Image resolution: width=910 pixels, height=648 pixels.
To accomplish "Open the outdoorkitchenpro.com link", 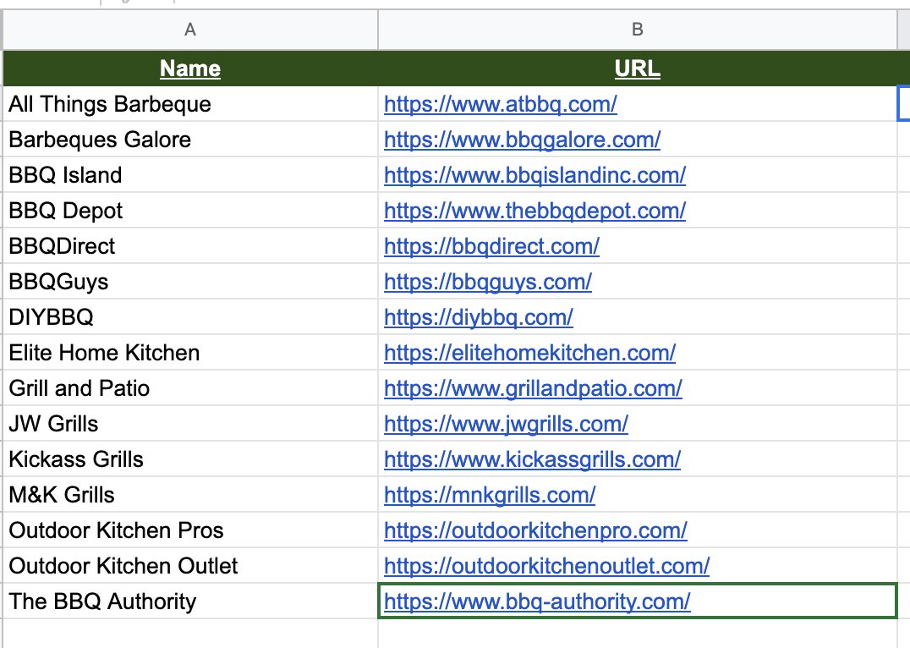I will [535, 530].
